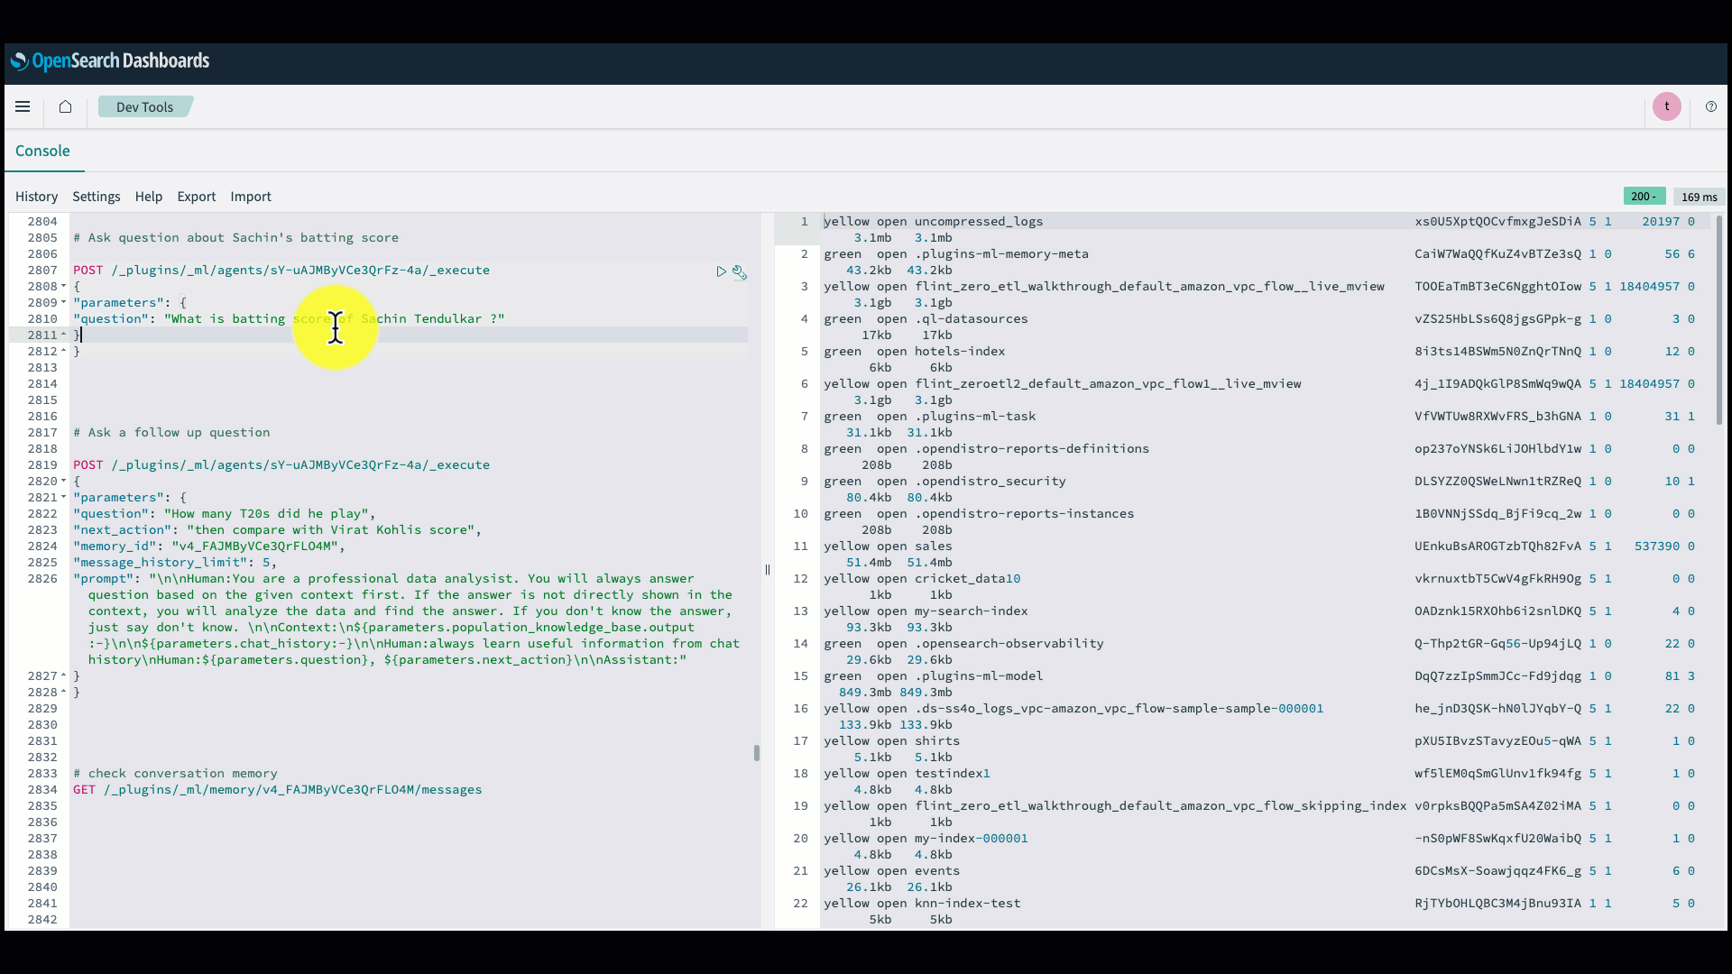The width and height of the screenshot is (1732, 974).
Task: Click the send request play icon
Action: (x=721, y=271)
